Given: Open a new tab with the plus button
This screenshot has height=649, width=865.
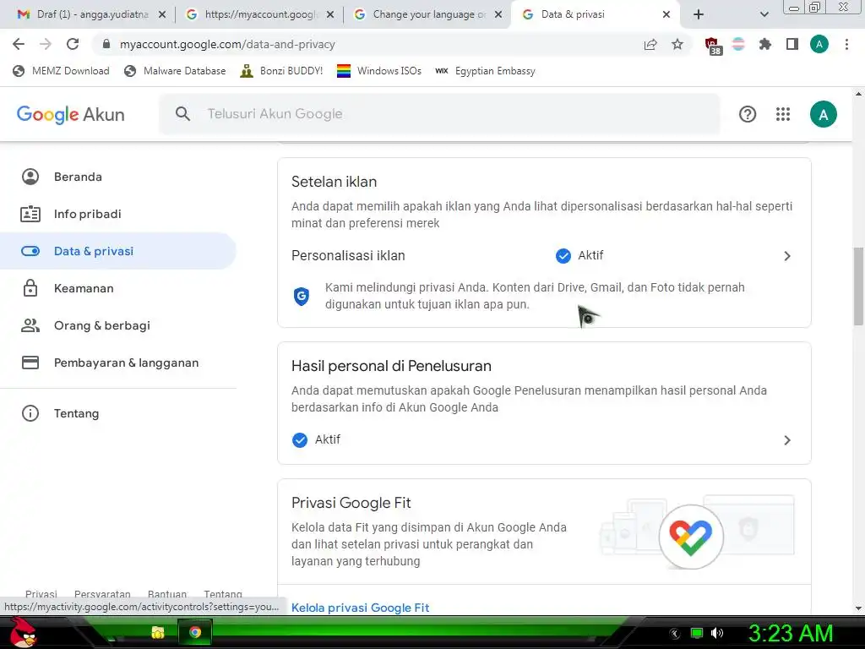Looking at the screenshot, I should [699, 14].
